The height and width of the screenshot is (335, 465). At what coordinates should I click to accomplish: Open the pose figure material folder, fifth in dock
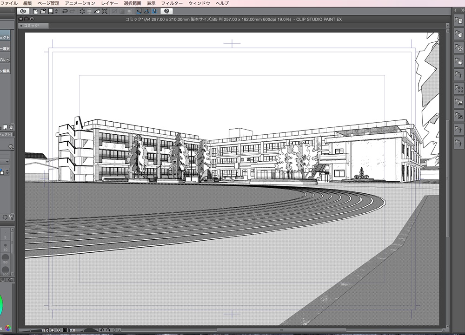click(458, 75)
